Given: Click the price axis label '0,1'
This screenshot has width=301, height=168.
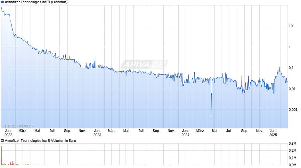Looking at the screenshot, I should coord(291,68).
